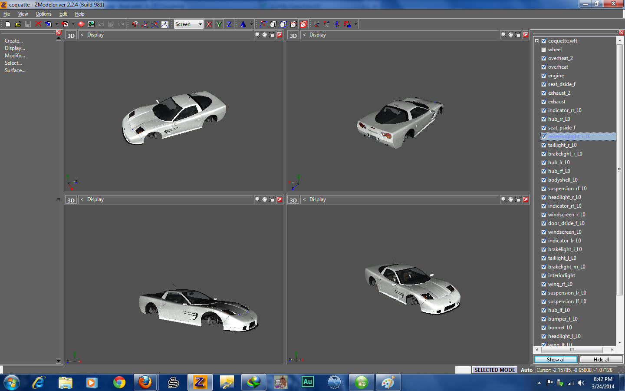The height and width of the screenshot is (391, 625).
Task: Select the X axis constraint toolbar icon
Action: point(209,24)
